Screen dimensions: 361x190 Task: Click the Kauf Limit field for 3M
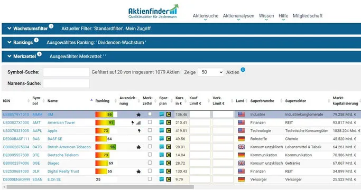[200, 115]
